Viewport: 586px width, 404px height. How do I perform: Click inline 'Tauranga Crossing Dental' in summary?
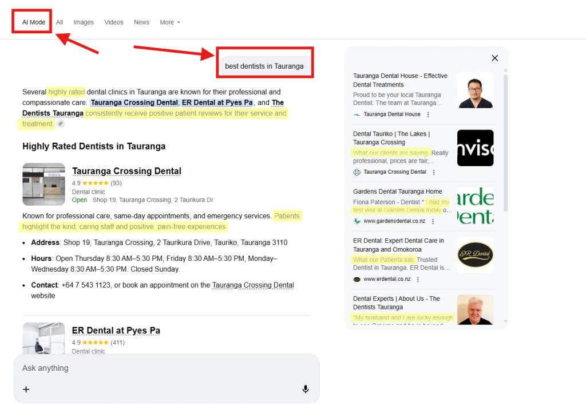click(134, 103)
